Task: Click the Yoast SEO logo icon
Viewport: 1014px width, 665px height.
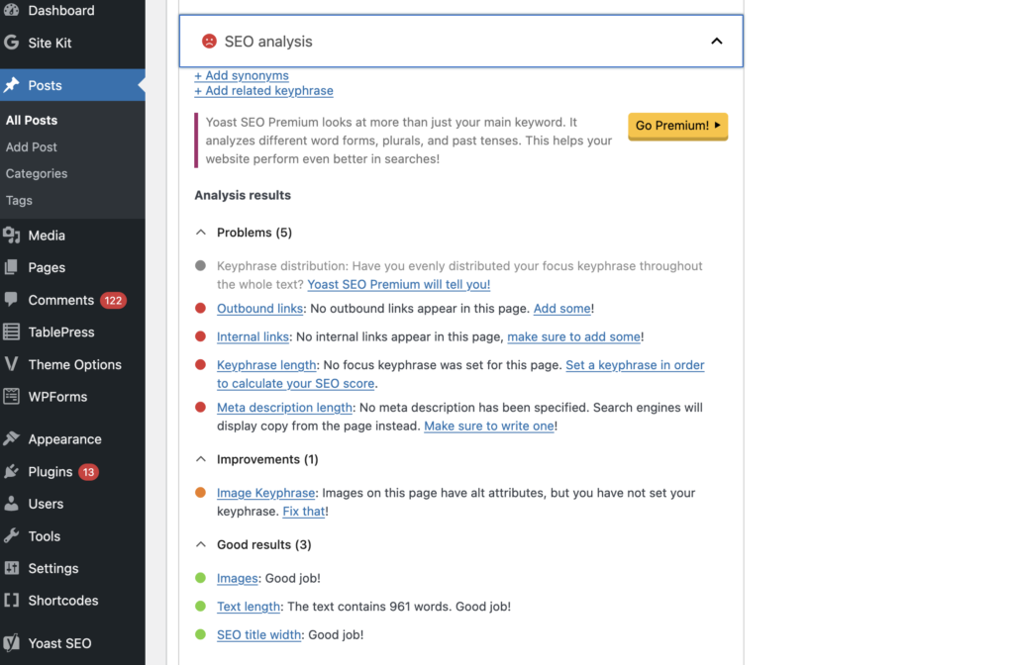Action: pos(11,643)
